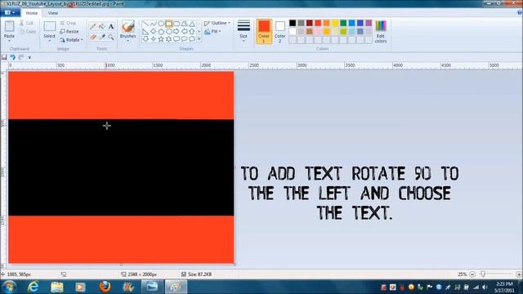Choose the Oval shape
Viewport: 523px width, 294px height.
[161, 24]
